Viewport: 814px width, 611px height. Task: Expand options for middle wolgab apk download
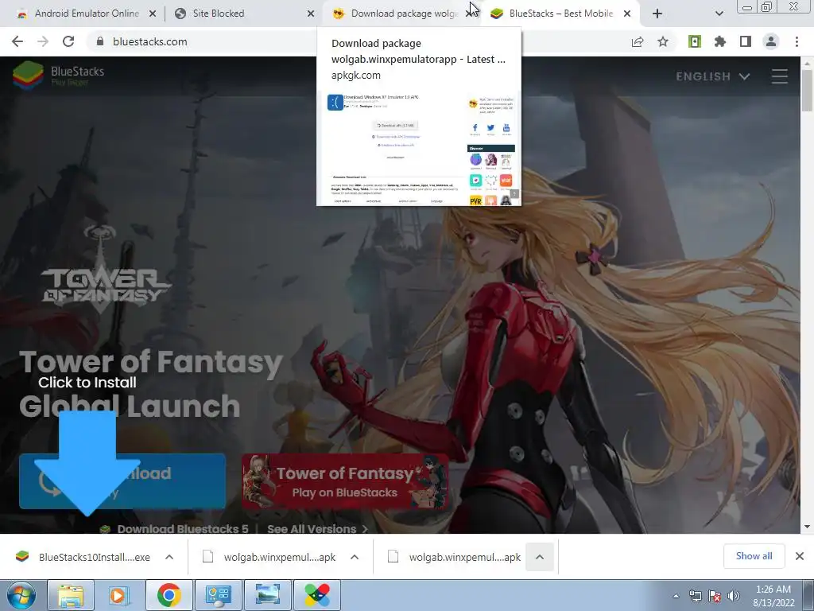tap(355, 557)
